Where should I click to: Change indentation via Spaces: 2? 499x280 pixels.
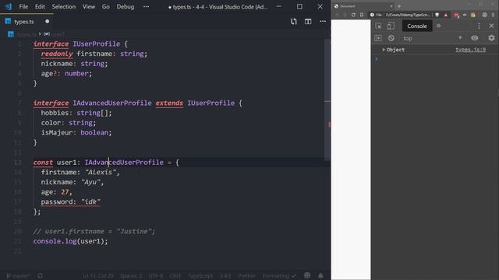click(x=131, y=276)
